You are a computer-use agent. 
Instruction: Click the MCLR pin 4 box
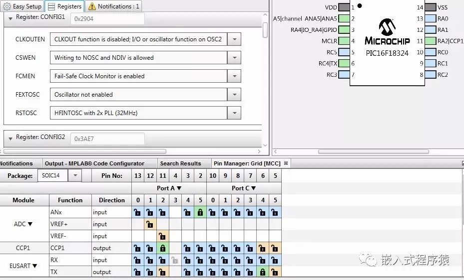click(x=344, y=41)
